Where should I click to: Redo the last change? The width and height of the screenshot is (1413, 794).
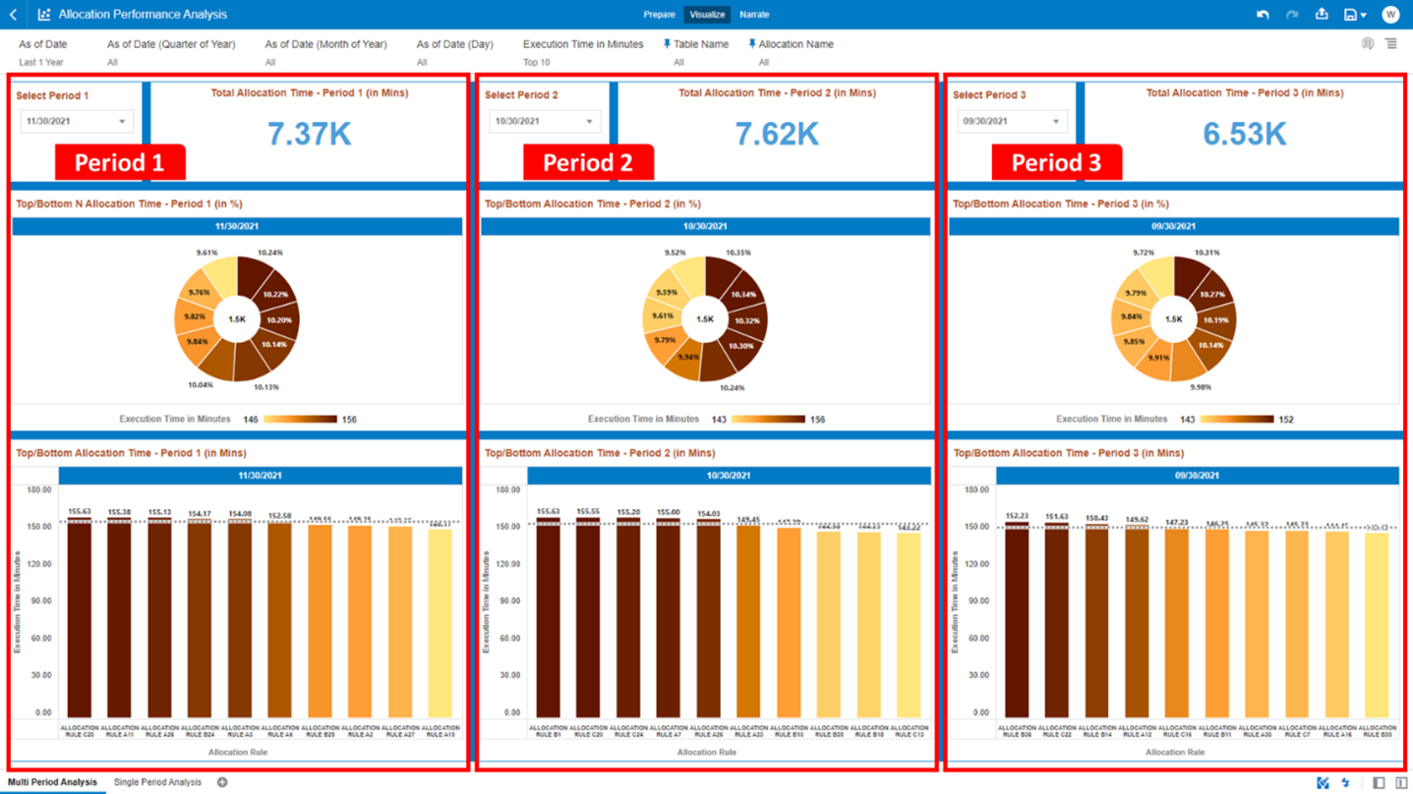1292,15
